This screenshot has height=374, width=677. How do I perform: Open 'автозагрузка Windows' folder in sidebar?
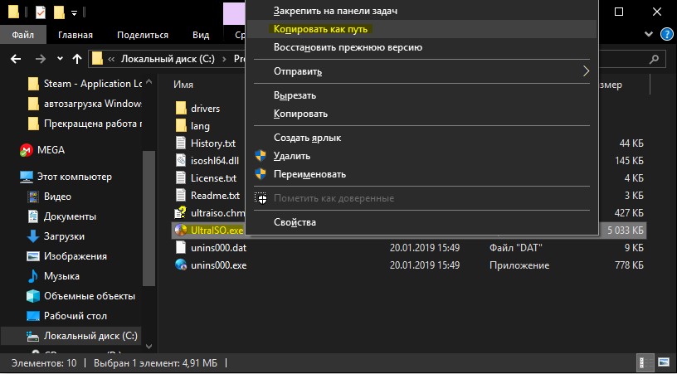tap(92, 104)
